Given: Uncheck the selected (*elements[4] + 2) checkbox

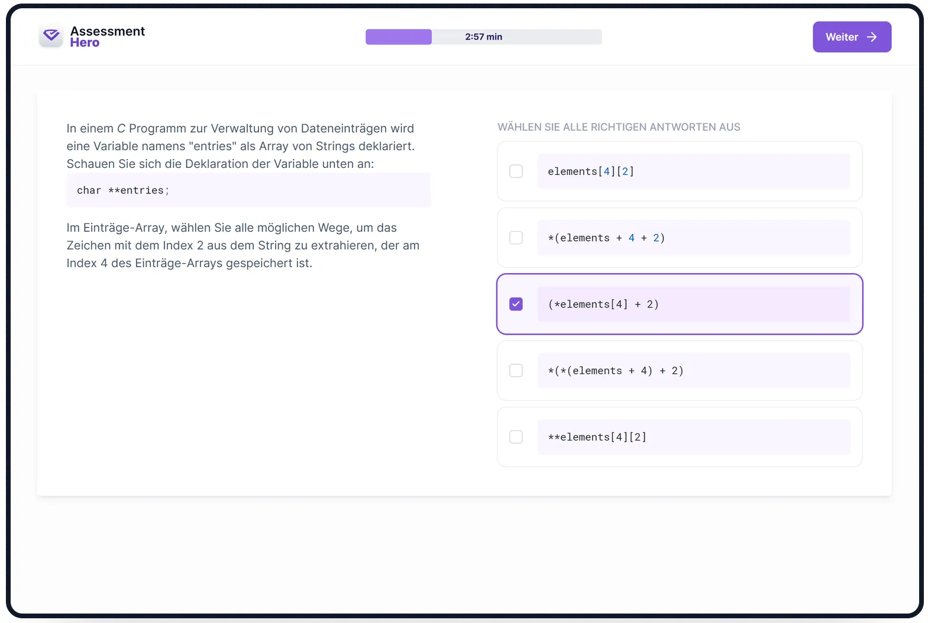Looking at the screenshot, I should click(x=516, y=304).
